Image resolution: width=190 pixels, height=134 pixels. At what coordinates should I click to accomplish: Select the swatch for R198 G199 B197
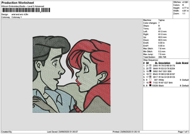tap(150, 74)
